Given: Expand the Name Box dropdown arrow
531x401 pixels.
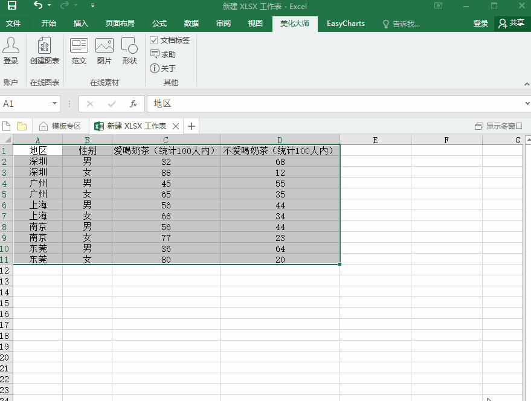Looking at the screenshot, I should pos(54,104).
